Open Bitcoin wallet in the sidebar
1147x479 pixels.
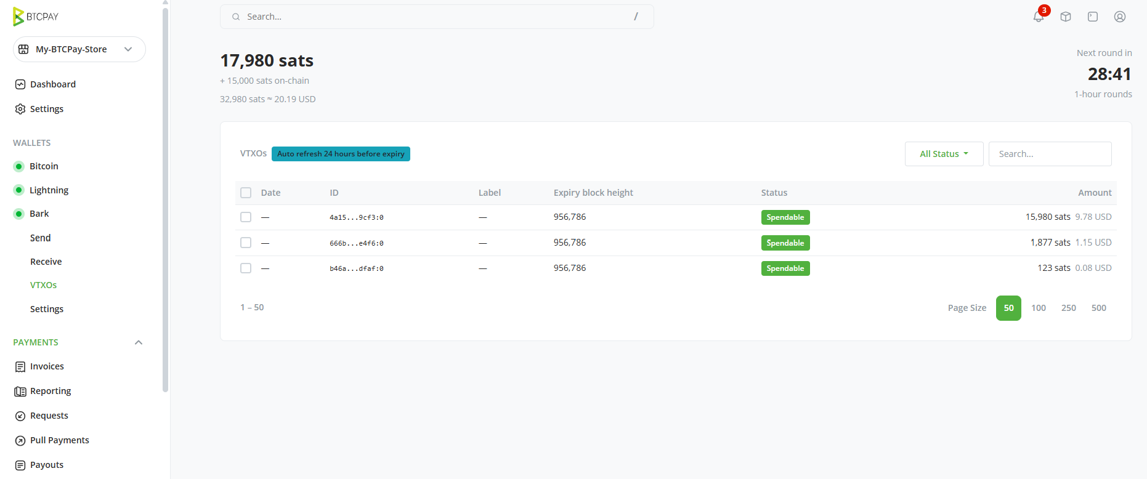click(x=44, y=166)
